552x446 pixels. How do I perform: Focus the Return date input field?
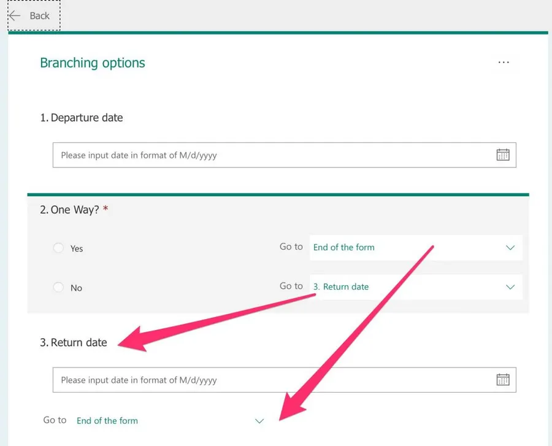pos(270,380)
